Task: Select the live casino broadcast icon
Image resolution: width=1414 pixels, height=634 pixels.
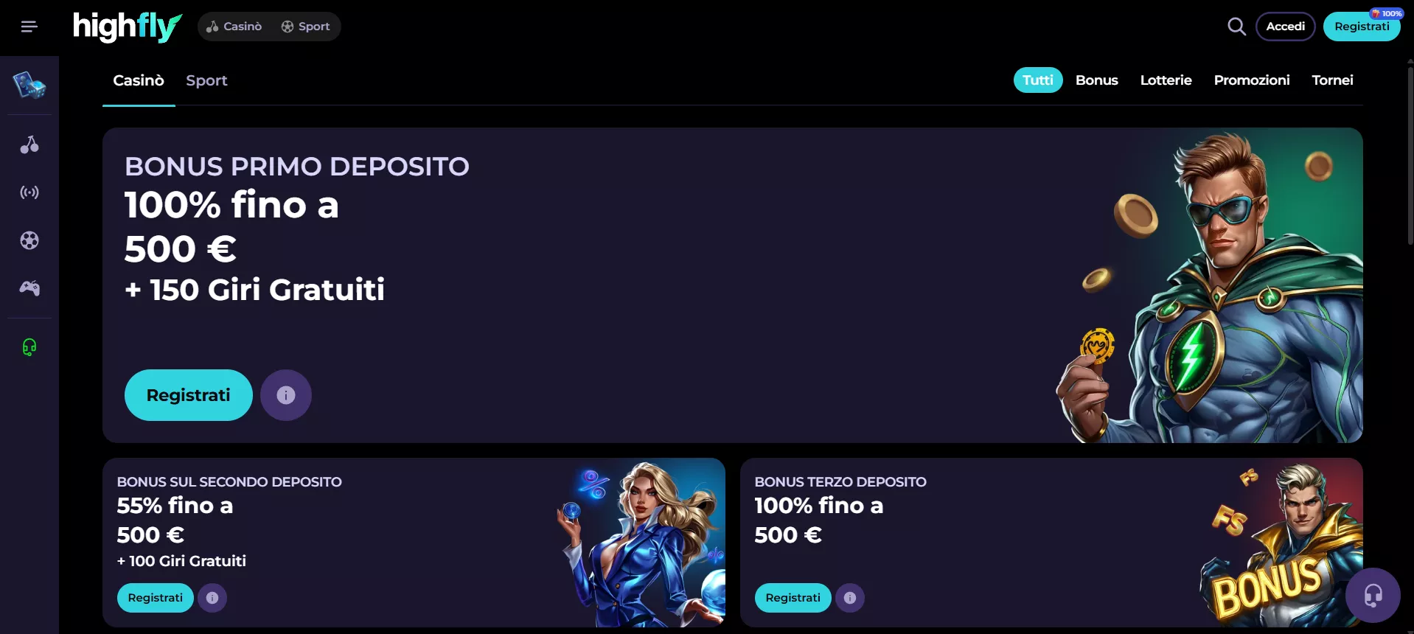Action: [29, 192]
